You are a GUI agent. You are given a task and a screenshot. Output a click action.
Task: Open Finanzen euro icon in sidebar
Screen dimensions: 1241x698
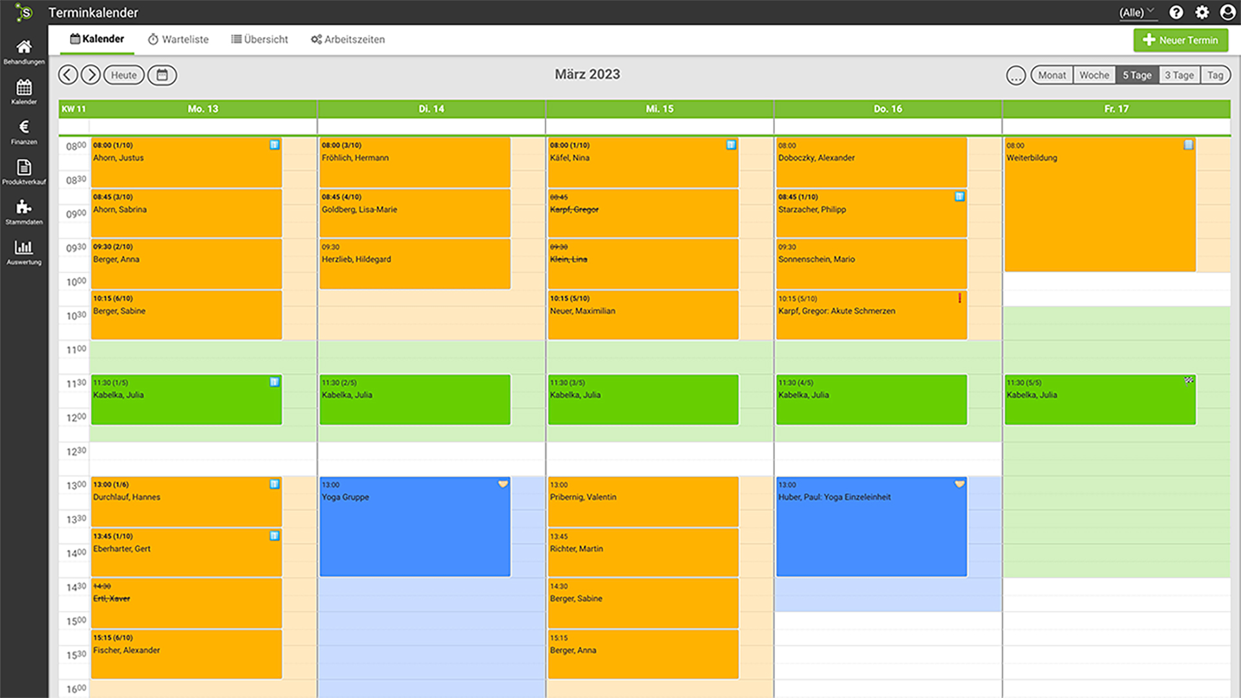click(x=24, y=131)
